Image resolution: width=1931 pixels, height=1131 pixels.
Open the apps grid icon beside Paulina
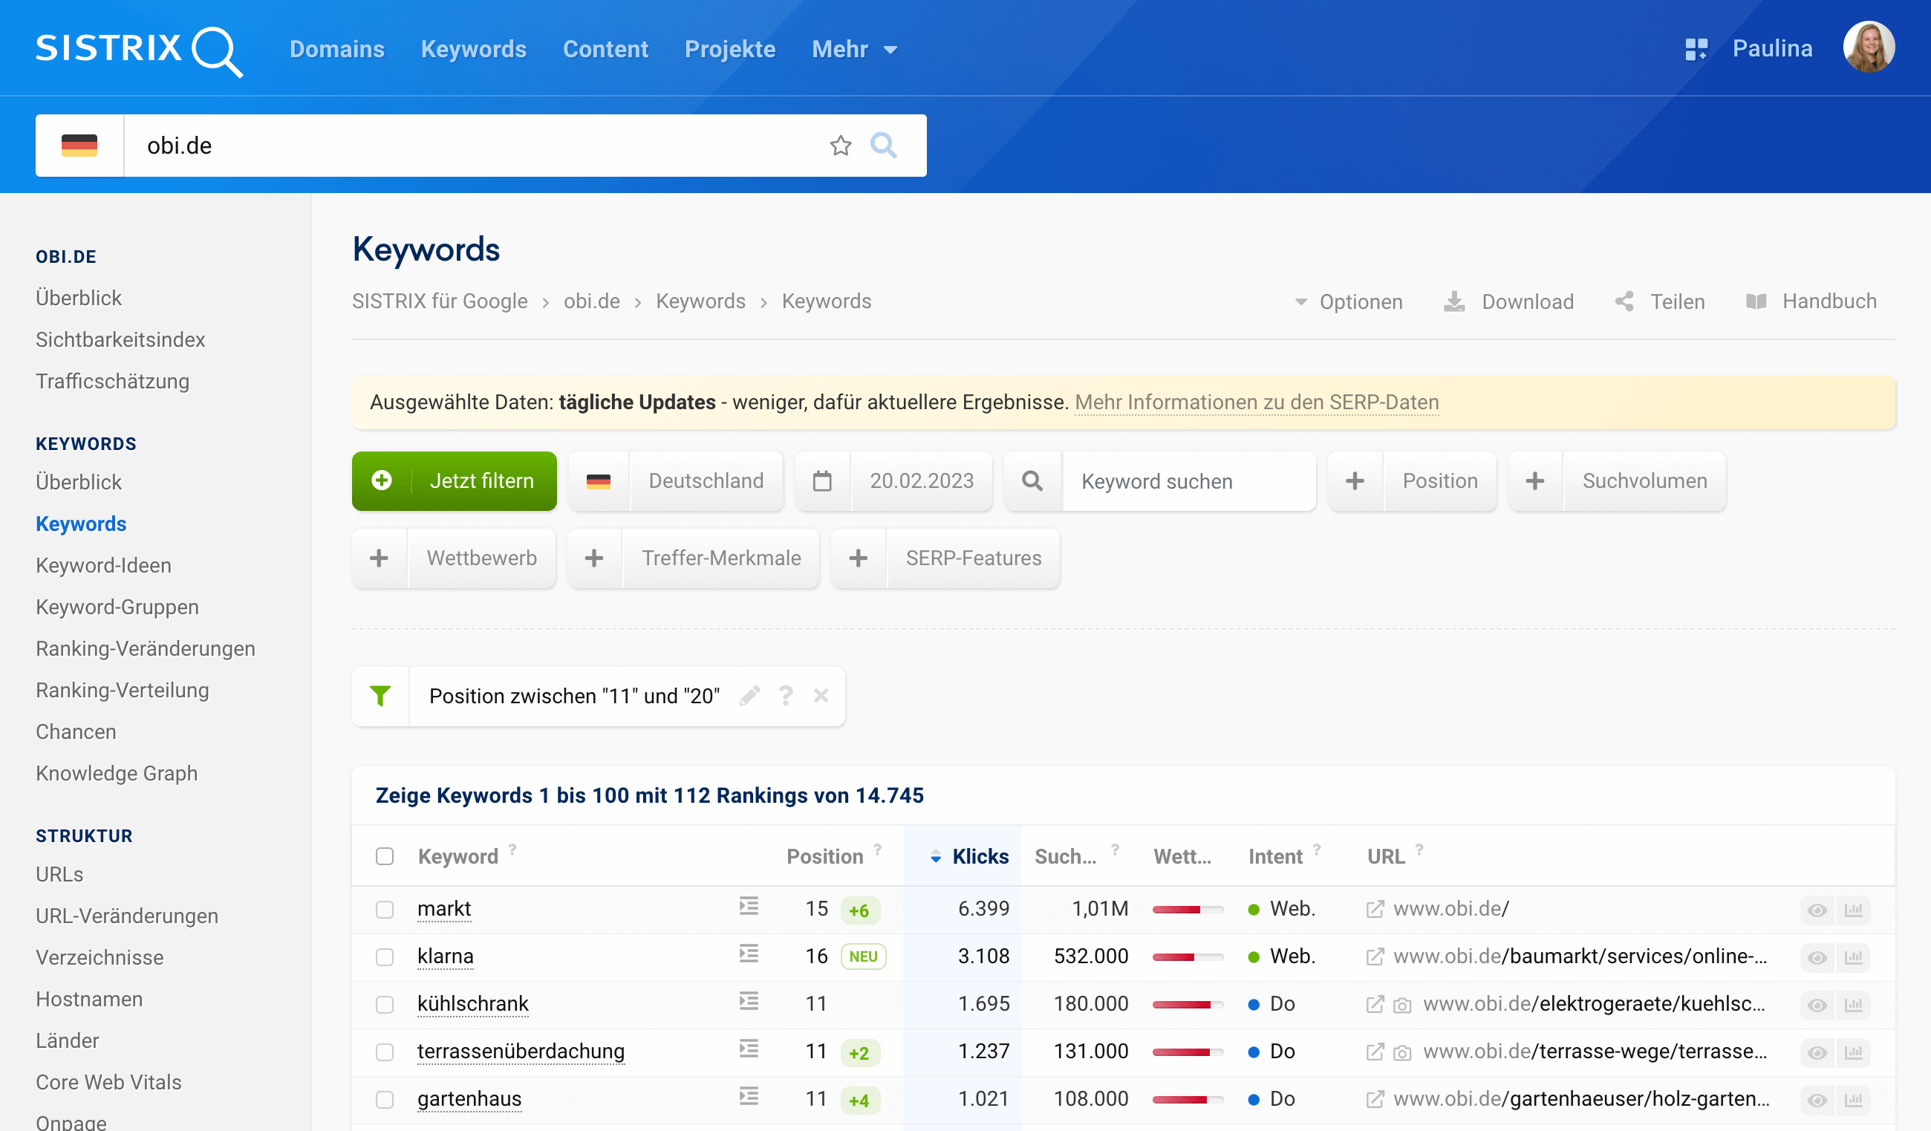pyautogui.click(x=1695, y=49)
